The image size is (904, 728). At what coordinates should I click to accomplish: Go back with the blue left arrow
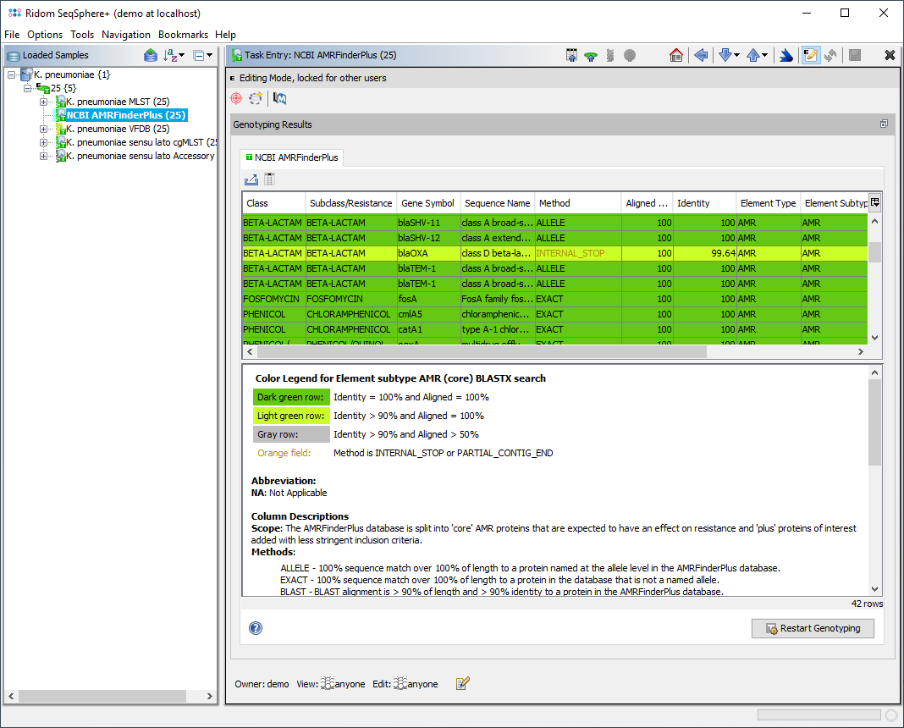[701, 55]
